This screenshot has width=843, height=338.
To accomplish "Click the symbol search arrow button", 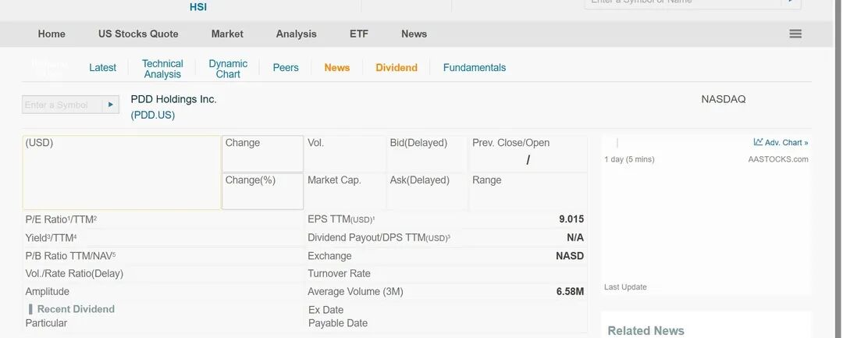I will [x=110, y=105].
